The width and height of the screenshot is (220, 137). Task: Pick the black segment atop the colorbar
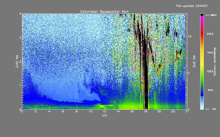point(202,15)
